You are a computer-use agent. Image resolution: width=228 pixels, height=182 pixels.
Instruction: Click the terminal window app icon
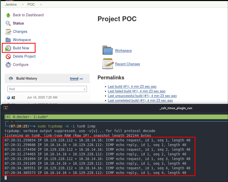[6, 108]
